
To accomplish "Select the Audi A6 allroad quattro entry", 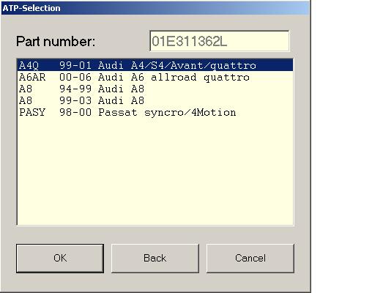I will coord(155,77).
